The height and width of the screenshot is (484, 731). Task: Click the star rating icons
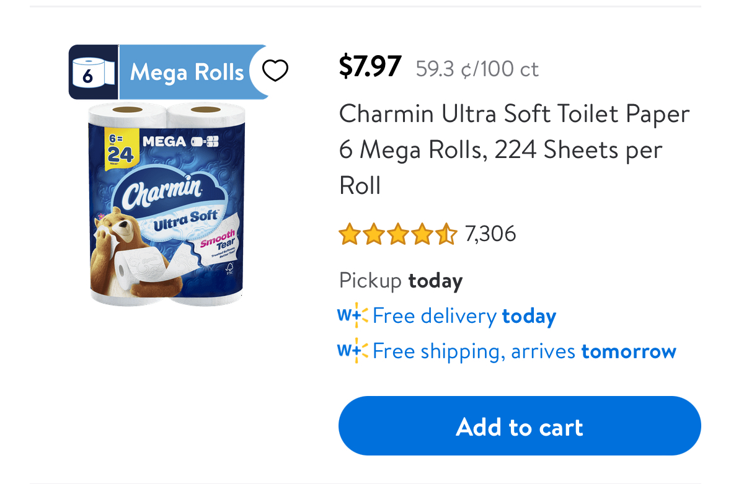coord(397,234)
